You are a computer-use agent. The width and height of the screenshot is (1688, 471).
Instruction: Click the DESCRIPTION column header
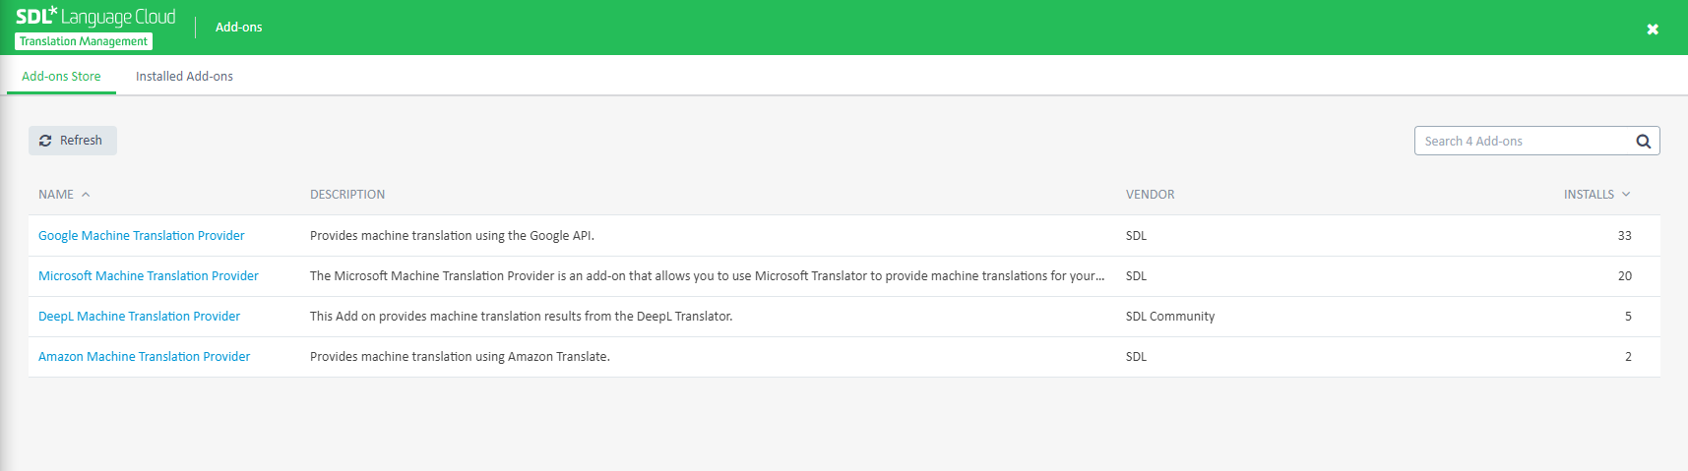click(347, 195)
